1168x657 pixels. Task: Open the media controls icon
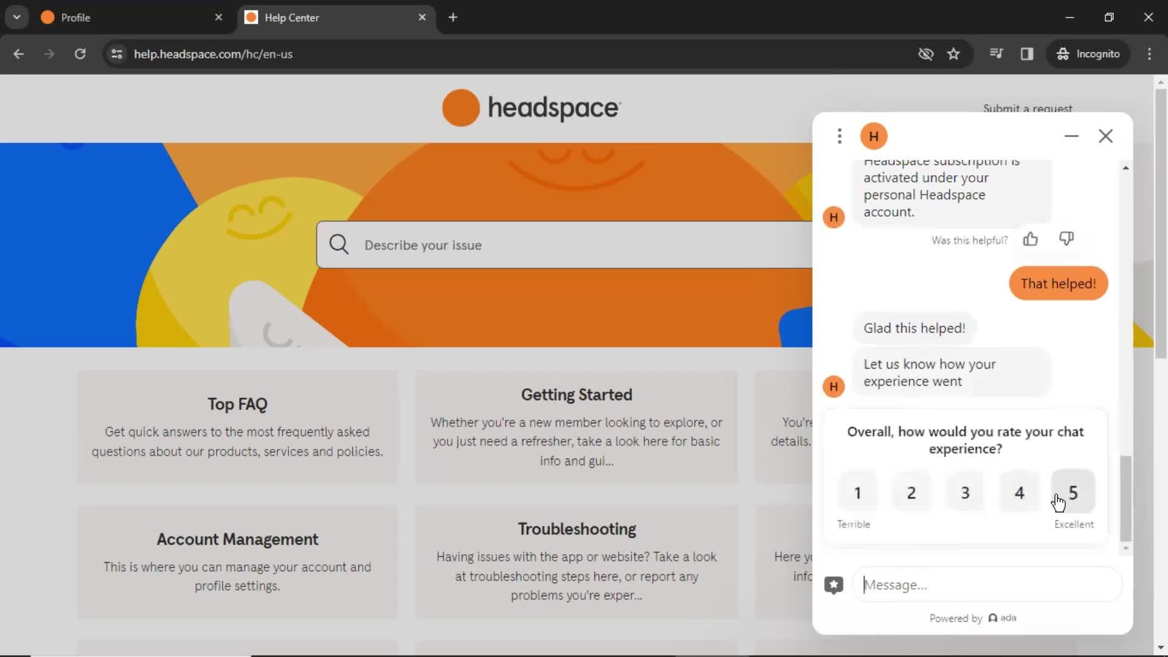(996, 54)
